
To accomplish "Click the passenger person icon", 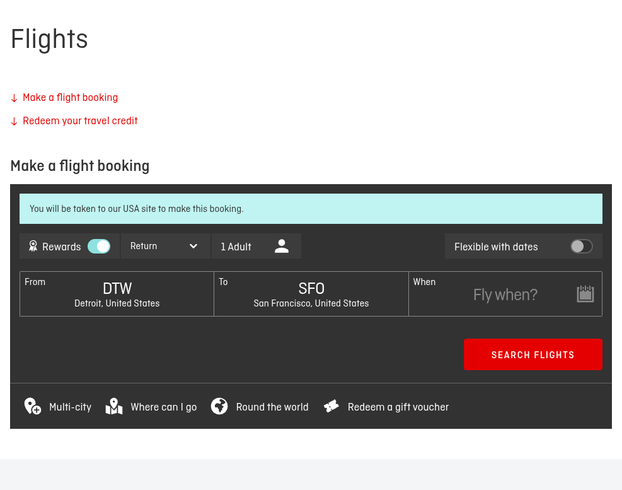I will tap(282, 246).
